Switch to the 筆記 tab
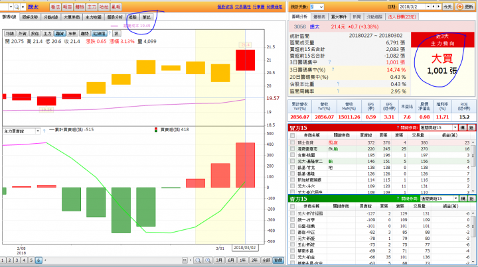Viewport: 478px width, 267px height. pos(147,17)
